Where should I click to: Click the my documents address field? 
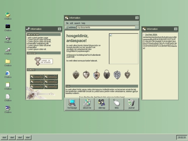point(106,28)
